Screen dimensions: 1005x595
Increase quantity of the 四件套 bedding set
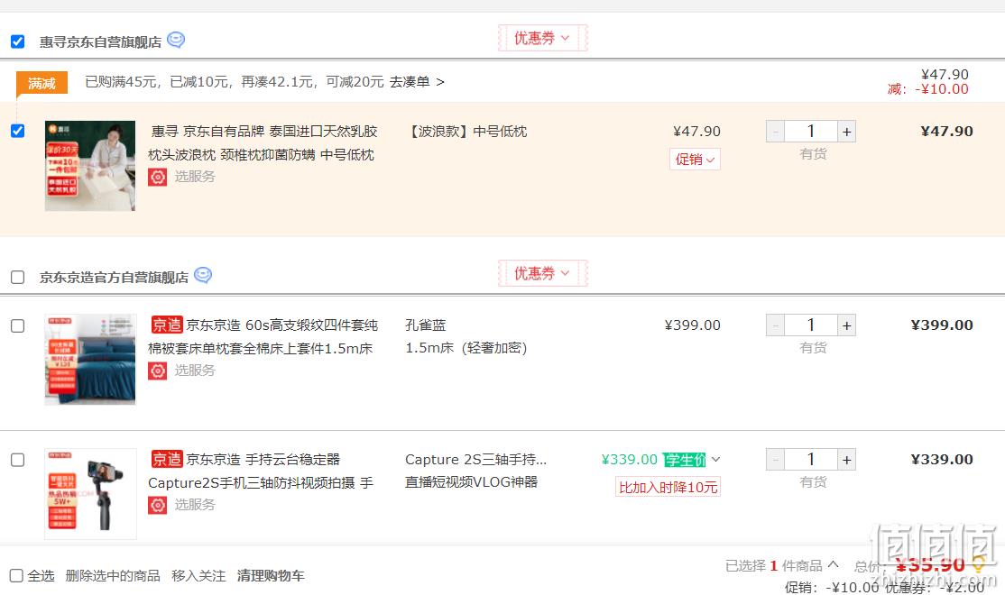pyautogui.click(x=847, y=325)
